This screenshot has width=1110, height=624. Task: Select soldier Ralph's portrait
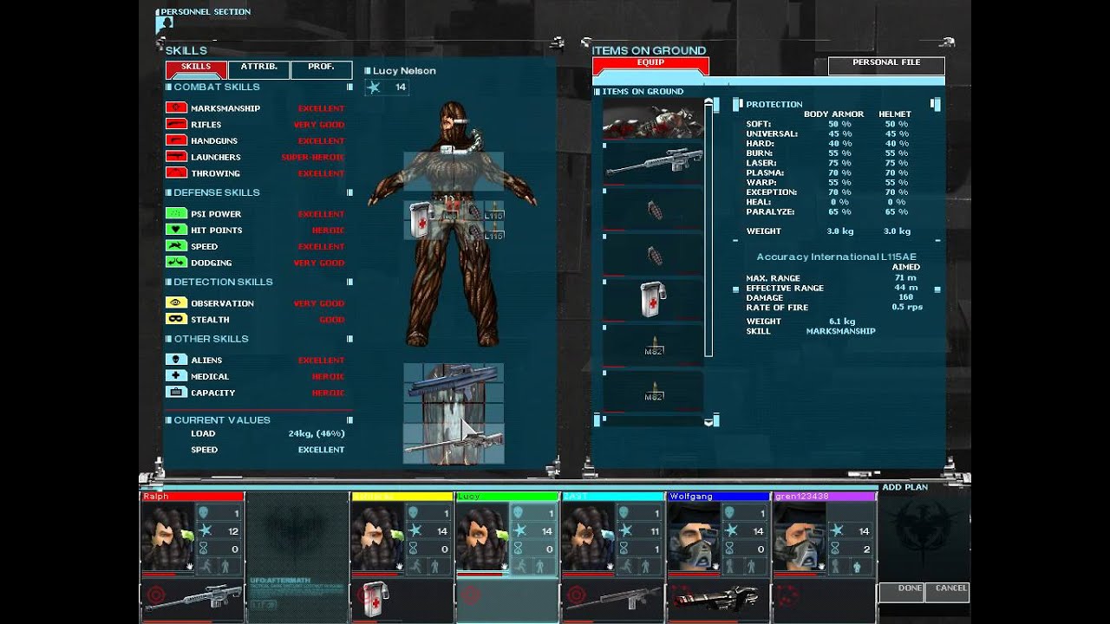click(x=167, y=537)
